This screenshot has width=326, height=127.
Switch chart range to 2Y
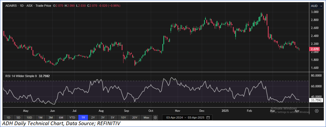pyautogui.click(x=93, y=118)
